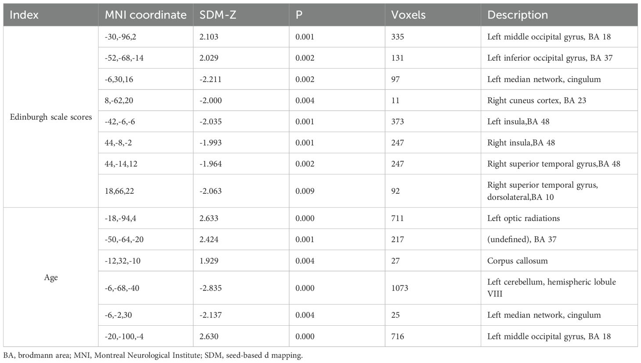Image resolution: width=641 pixels, height=363 pixels.
Task: Click the Right cuneus cortex, BA 23 cell
Action: [x=537, y=100]
